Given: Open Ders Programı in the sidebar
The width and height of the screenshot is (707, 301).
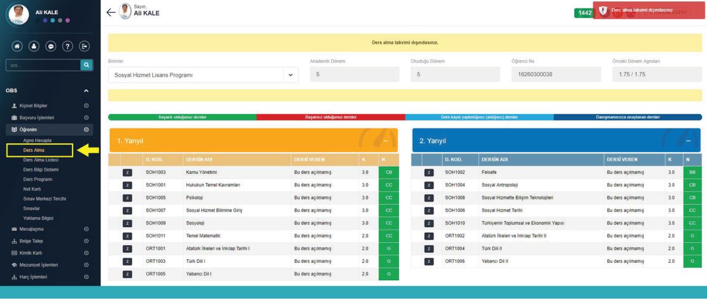Looking at the screenshot, I should pyautogui.click(x=37, y=179).
